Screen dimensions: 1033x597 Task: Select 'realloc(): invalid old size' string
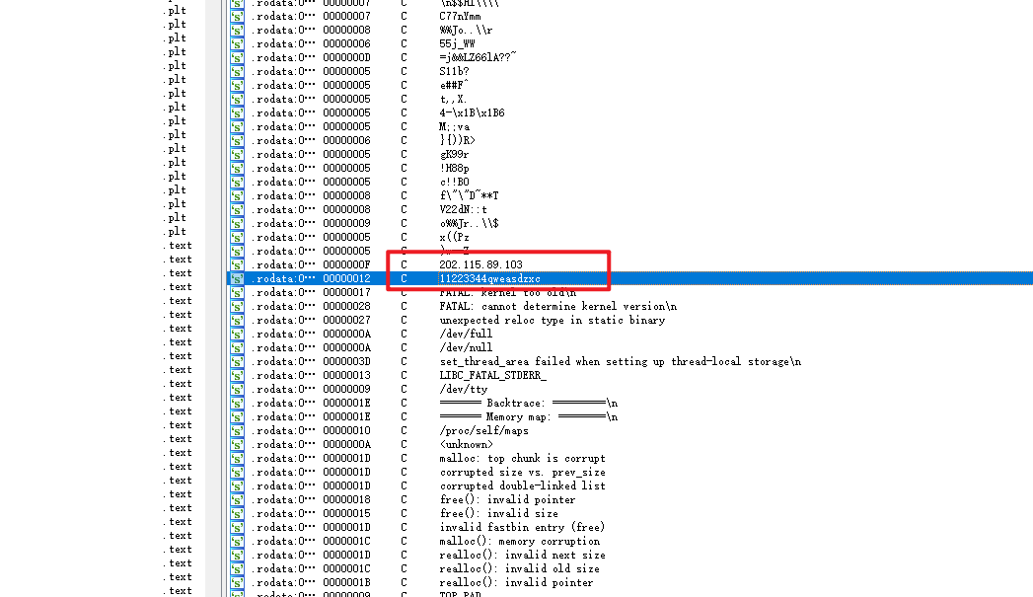point(519,569)
